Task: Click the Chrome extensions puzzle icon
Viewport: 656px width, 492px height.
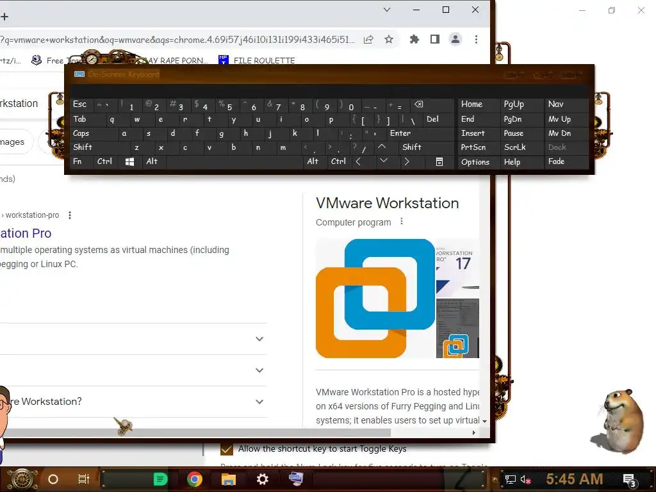Action: [x=414, y=39]
